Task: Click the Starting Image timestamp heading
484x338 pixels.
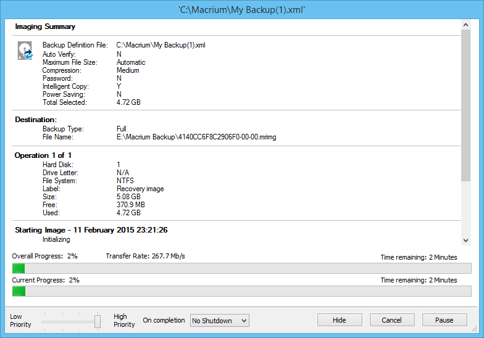Action: point(91,230)
